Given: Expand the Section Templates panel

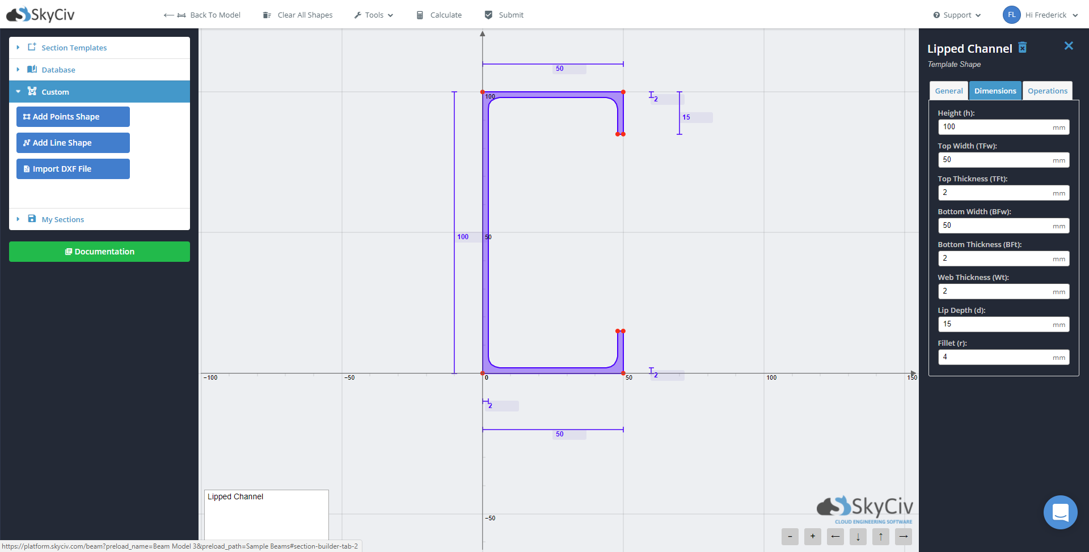Looking at the screenshot, I should [74, 48].
